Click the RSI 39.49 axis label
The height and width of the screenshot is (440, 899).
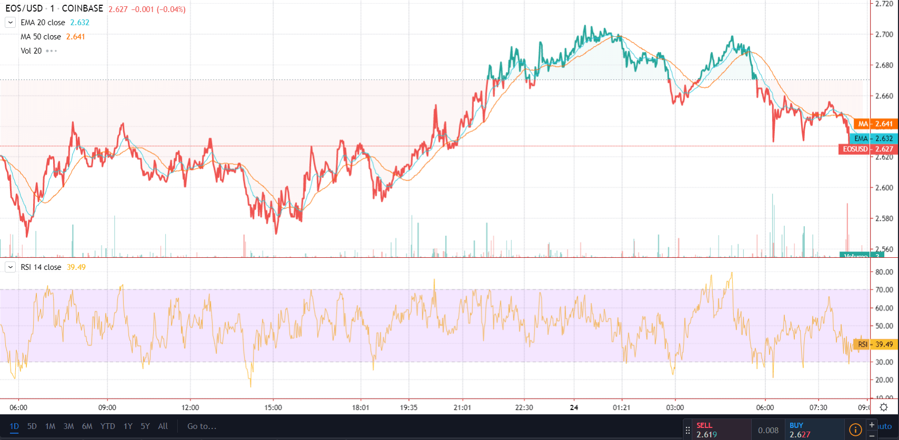click(875, 344)
